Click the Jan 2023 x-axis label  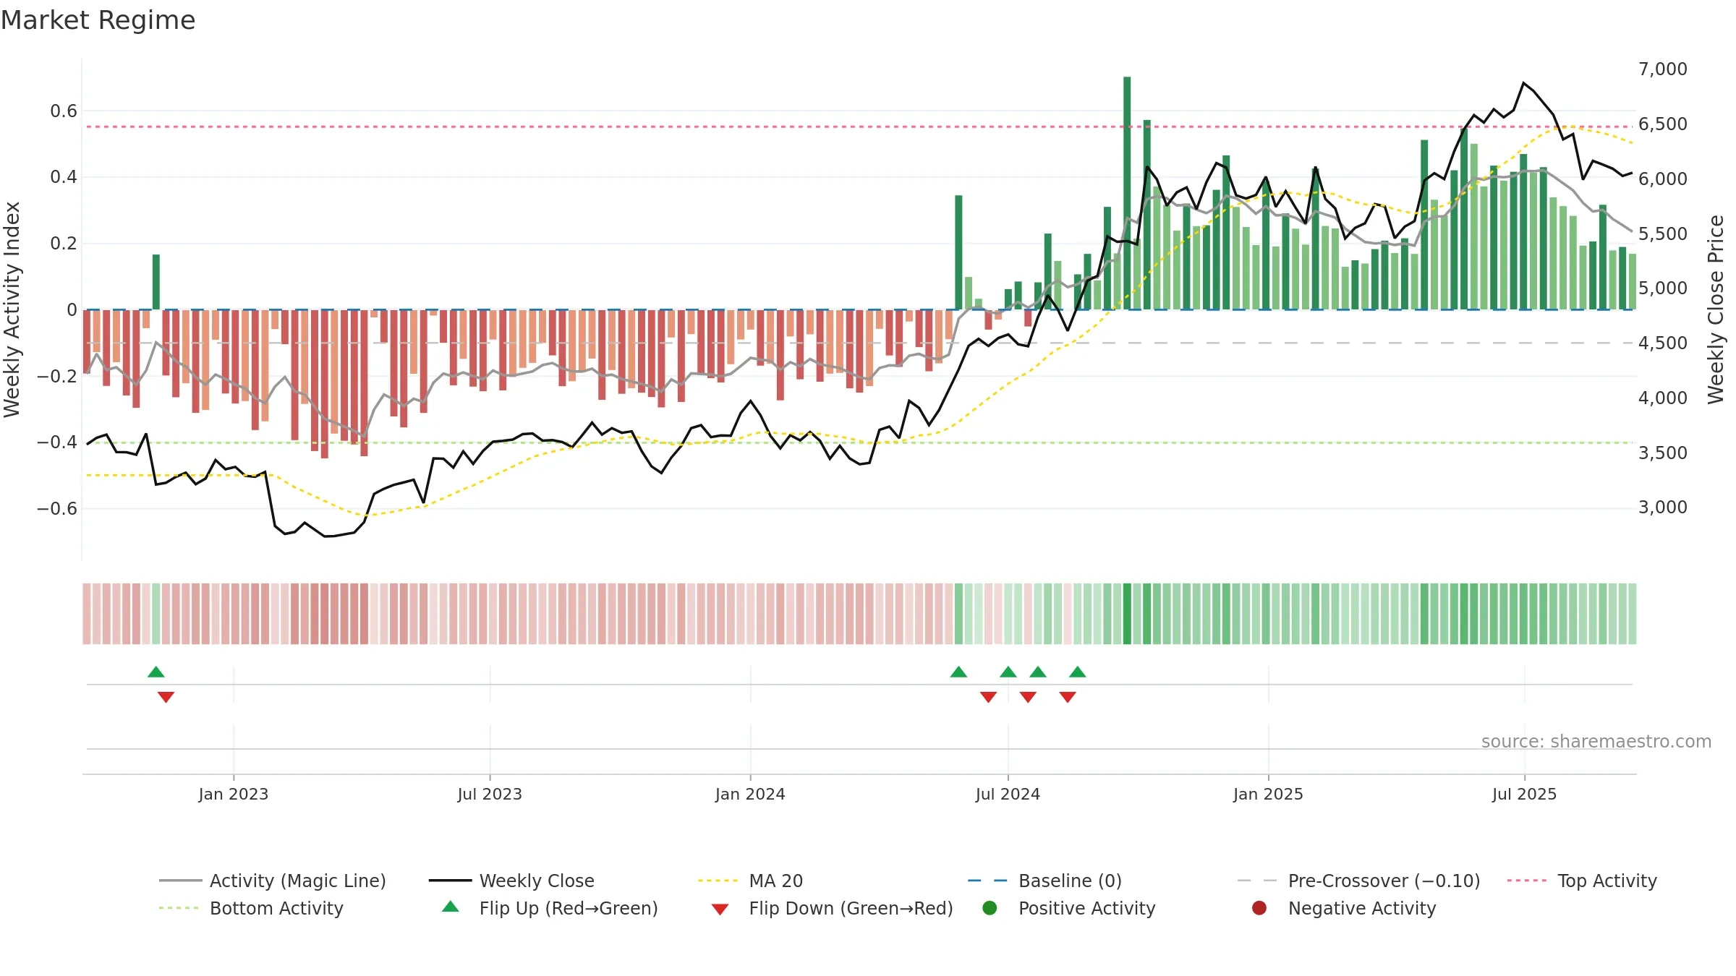[233, 794]
